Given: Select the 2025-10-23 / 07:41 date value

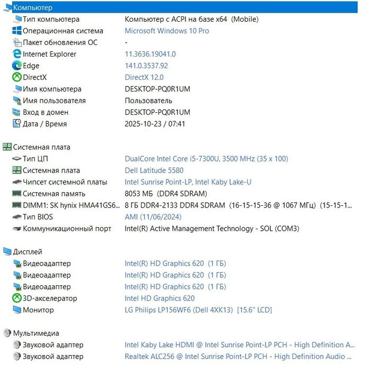Looking at the screenshot, I should 155,124.
